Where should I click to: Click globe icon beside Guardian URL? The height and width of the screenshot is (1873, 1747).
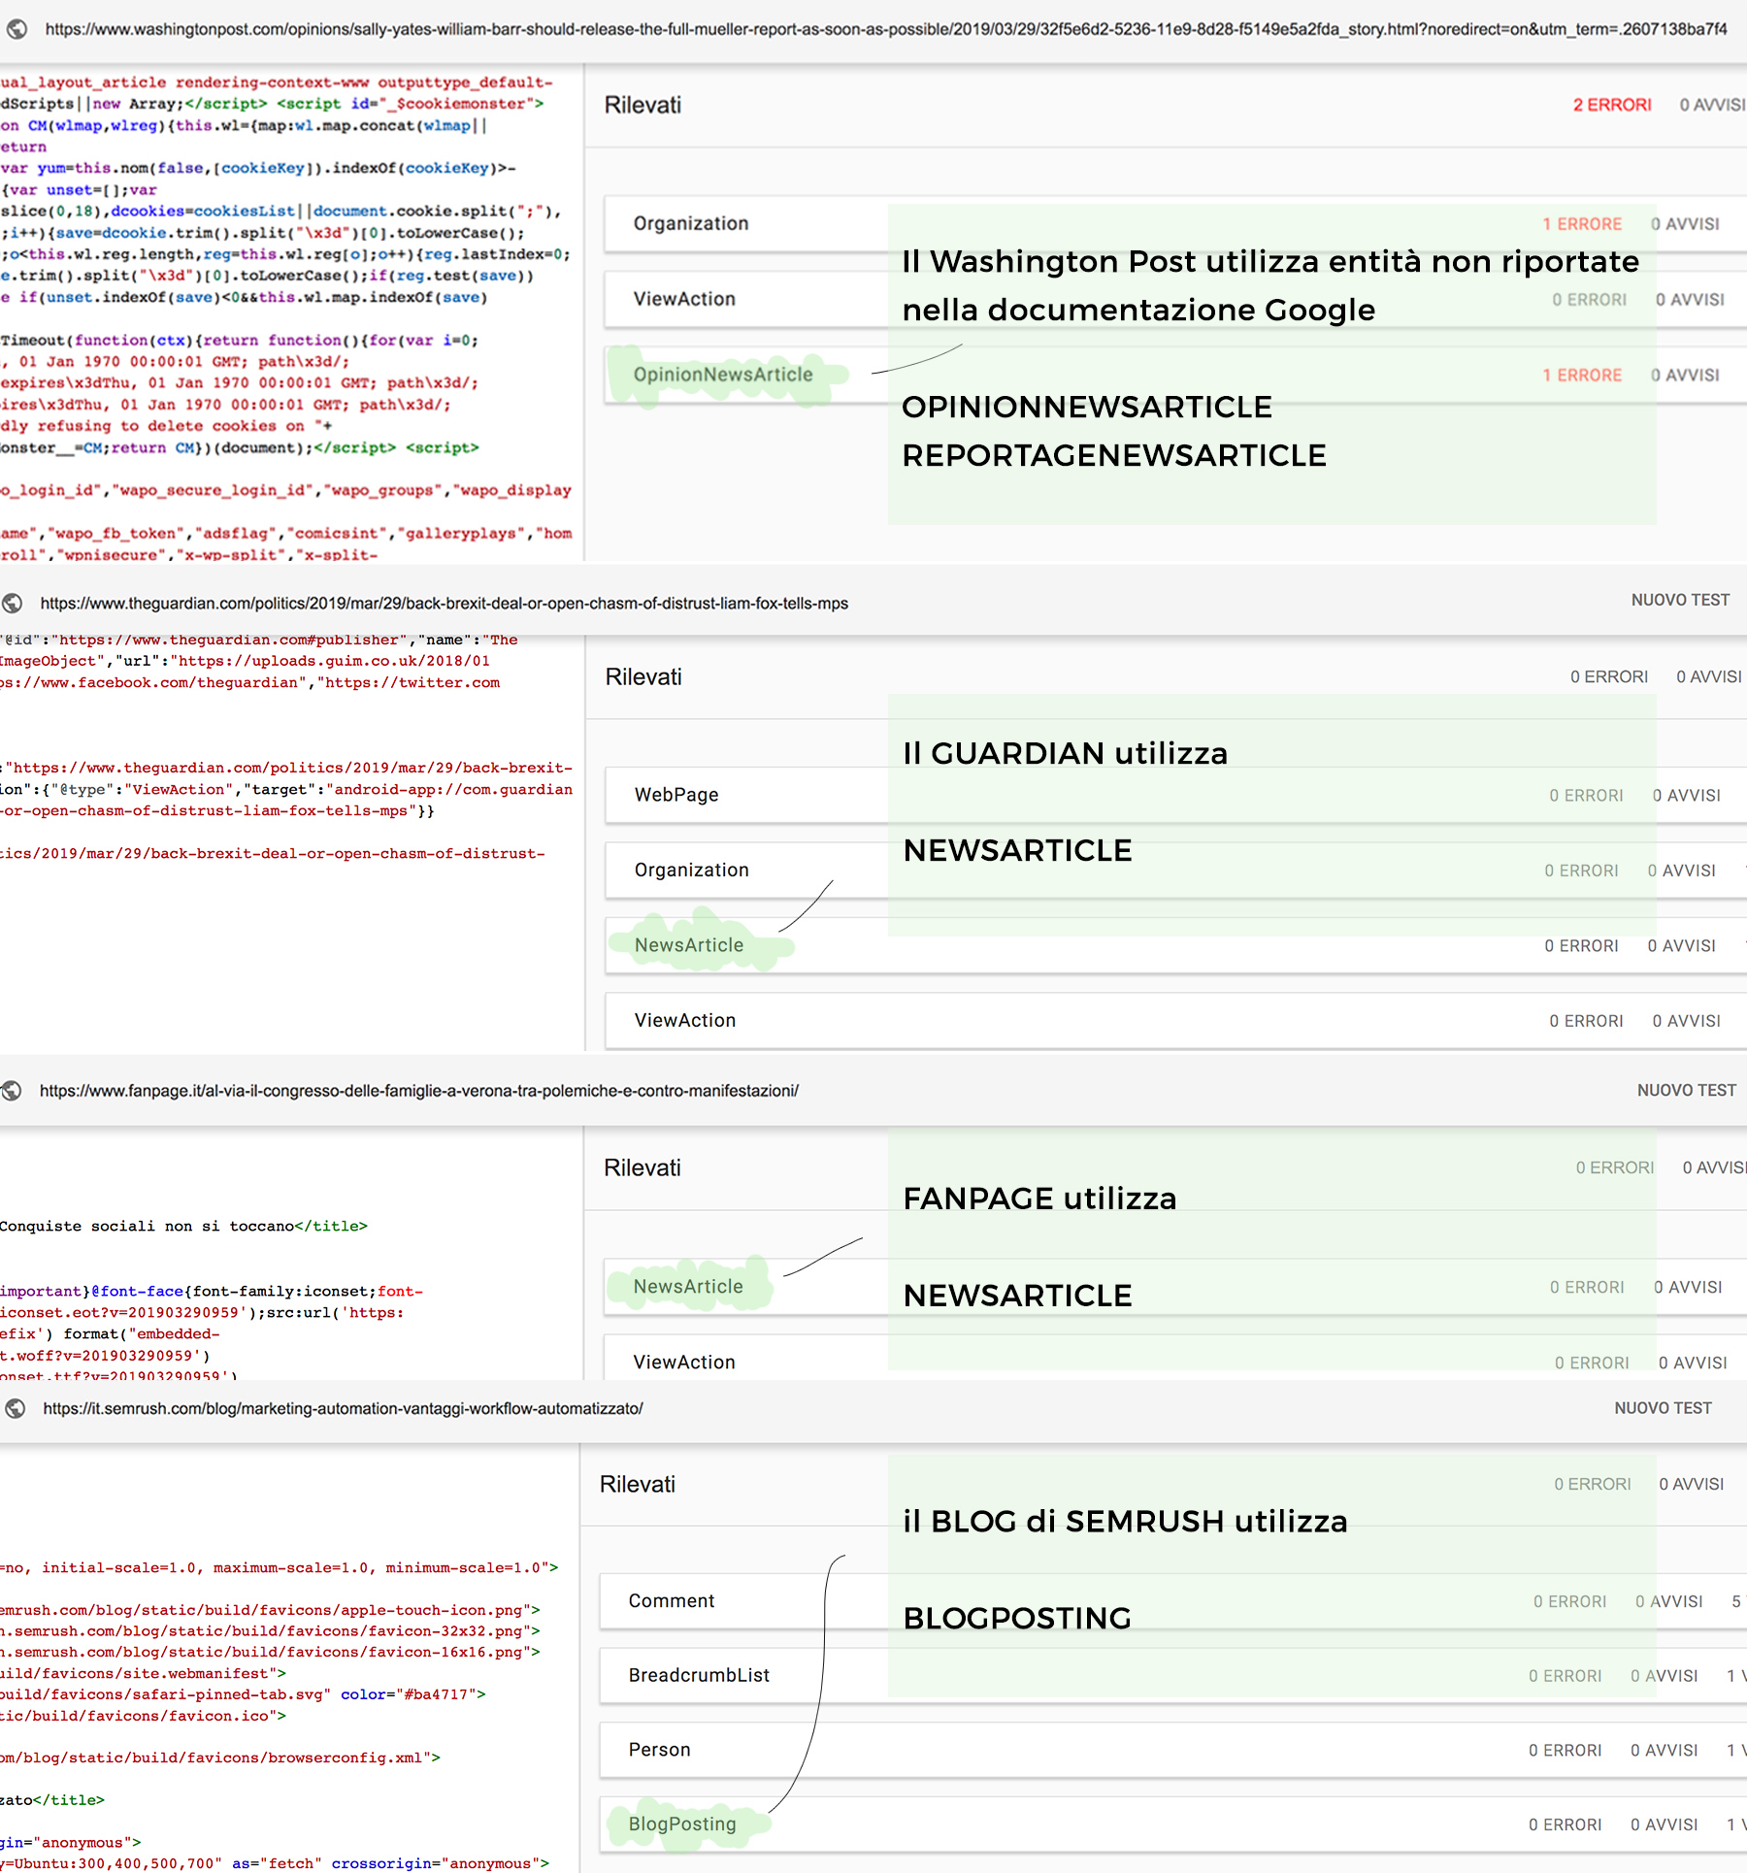click(x=13, y=604)
